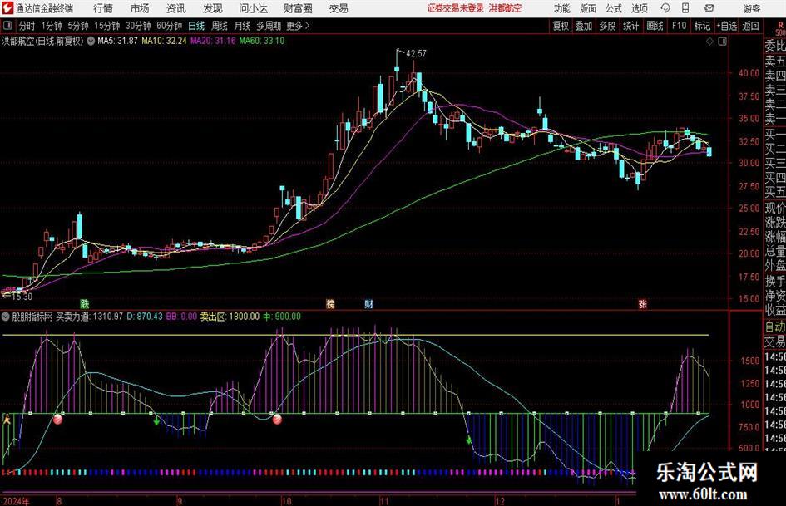The image size is (786, 506).
Task: Open the mobile phone version icon
Action: click(685, 8)
